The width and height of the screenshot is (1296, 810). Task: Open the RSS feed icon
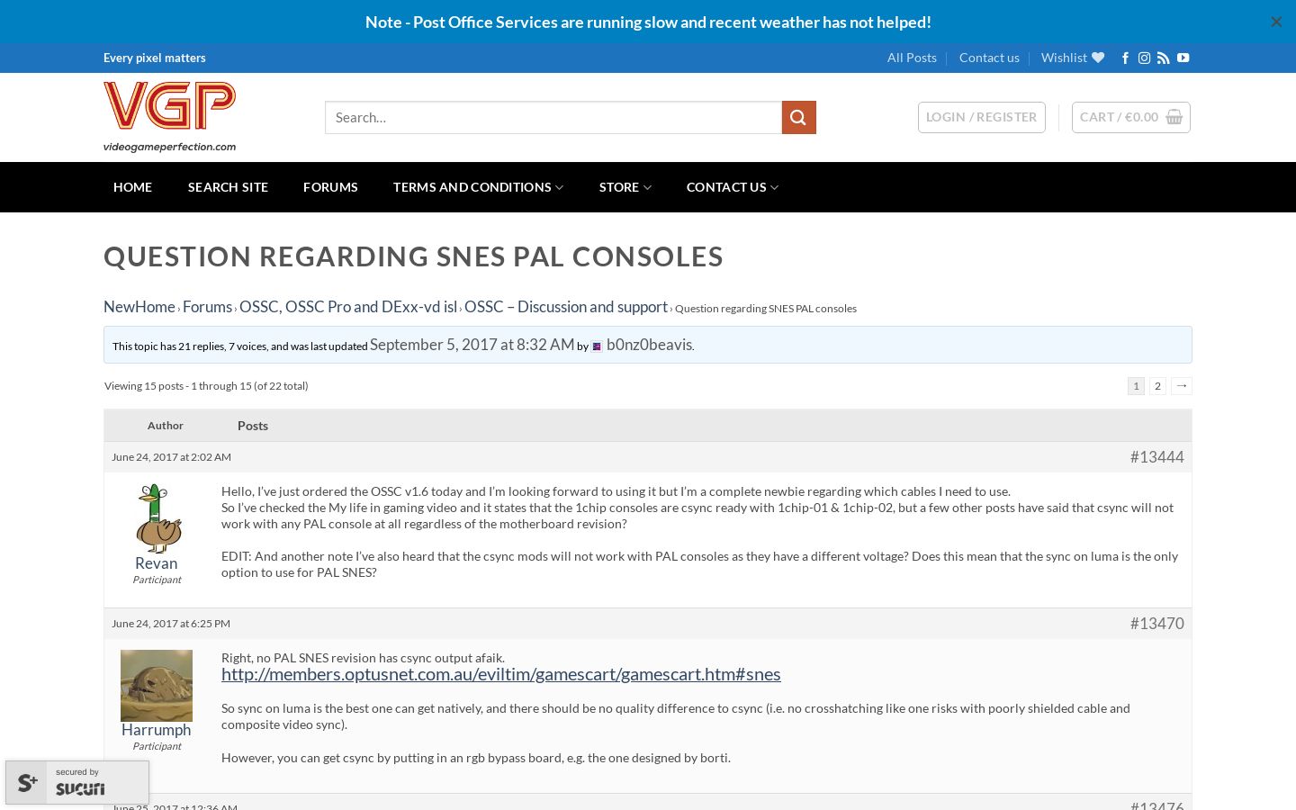(x=1164, y=58)
